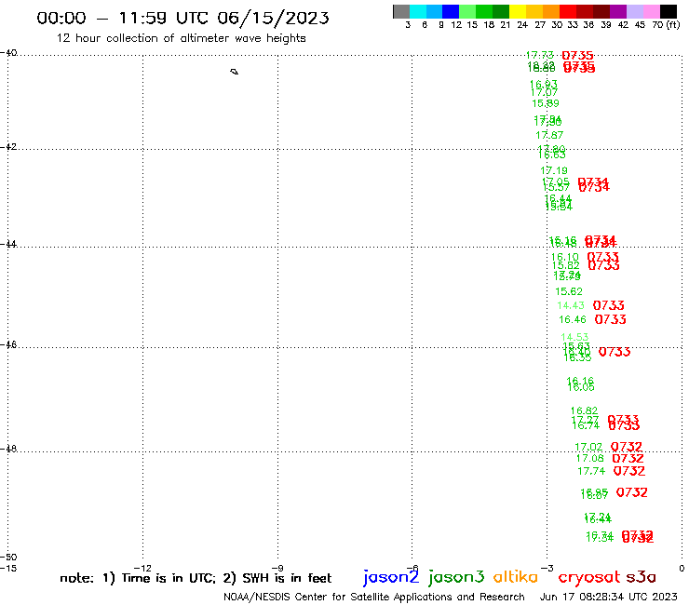This screenshot has height=605, width=689.
Task: Pick the bright red 33 ft swatch
Action: pos(568,11)
